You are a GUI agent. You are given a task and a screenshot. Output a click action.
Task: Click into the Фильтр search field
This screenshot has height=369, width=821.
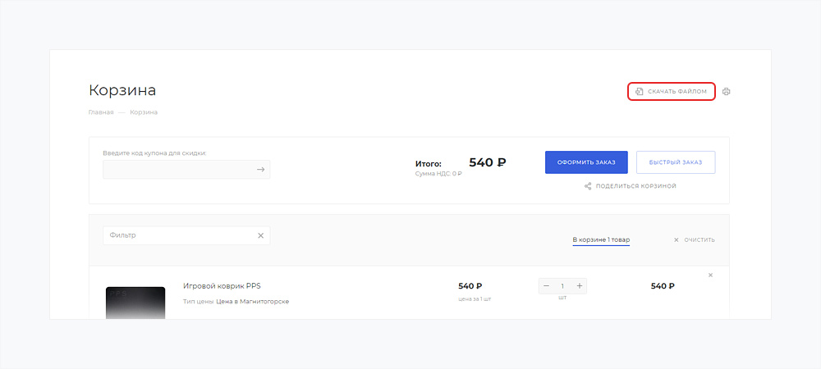click(x=177, y=235)
